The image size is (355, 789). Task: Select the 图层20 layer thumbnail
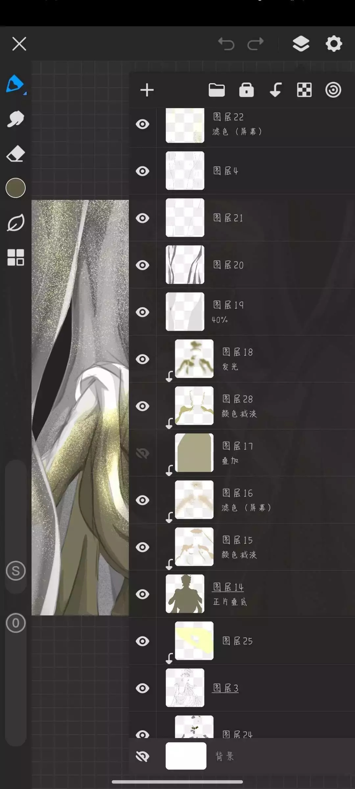(185, 265)
